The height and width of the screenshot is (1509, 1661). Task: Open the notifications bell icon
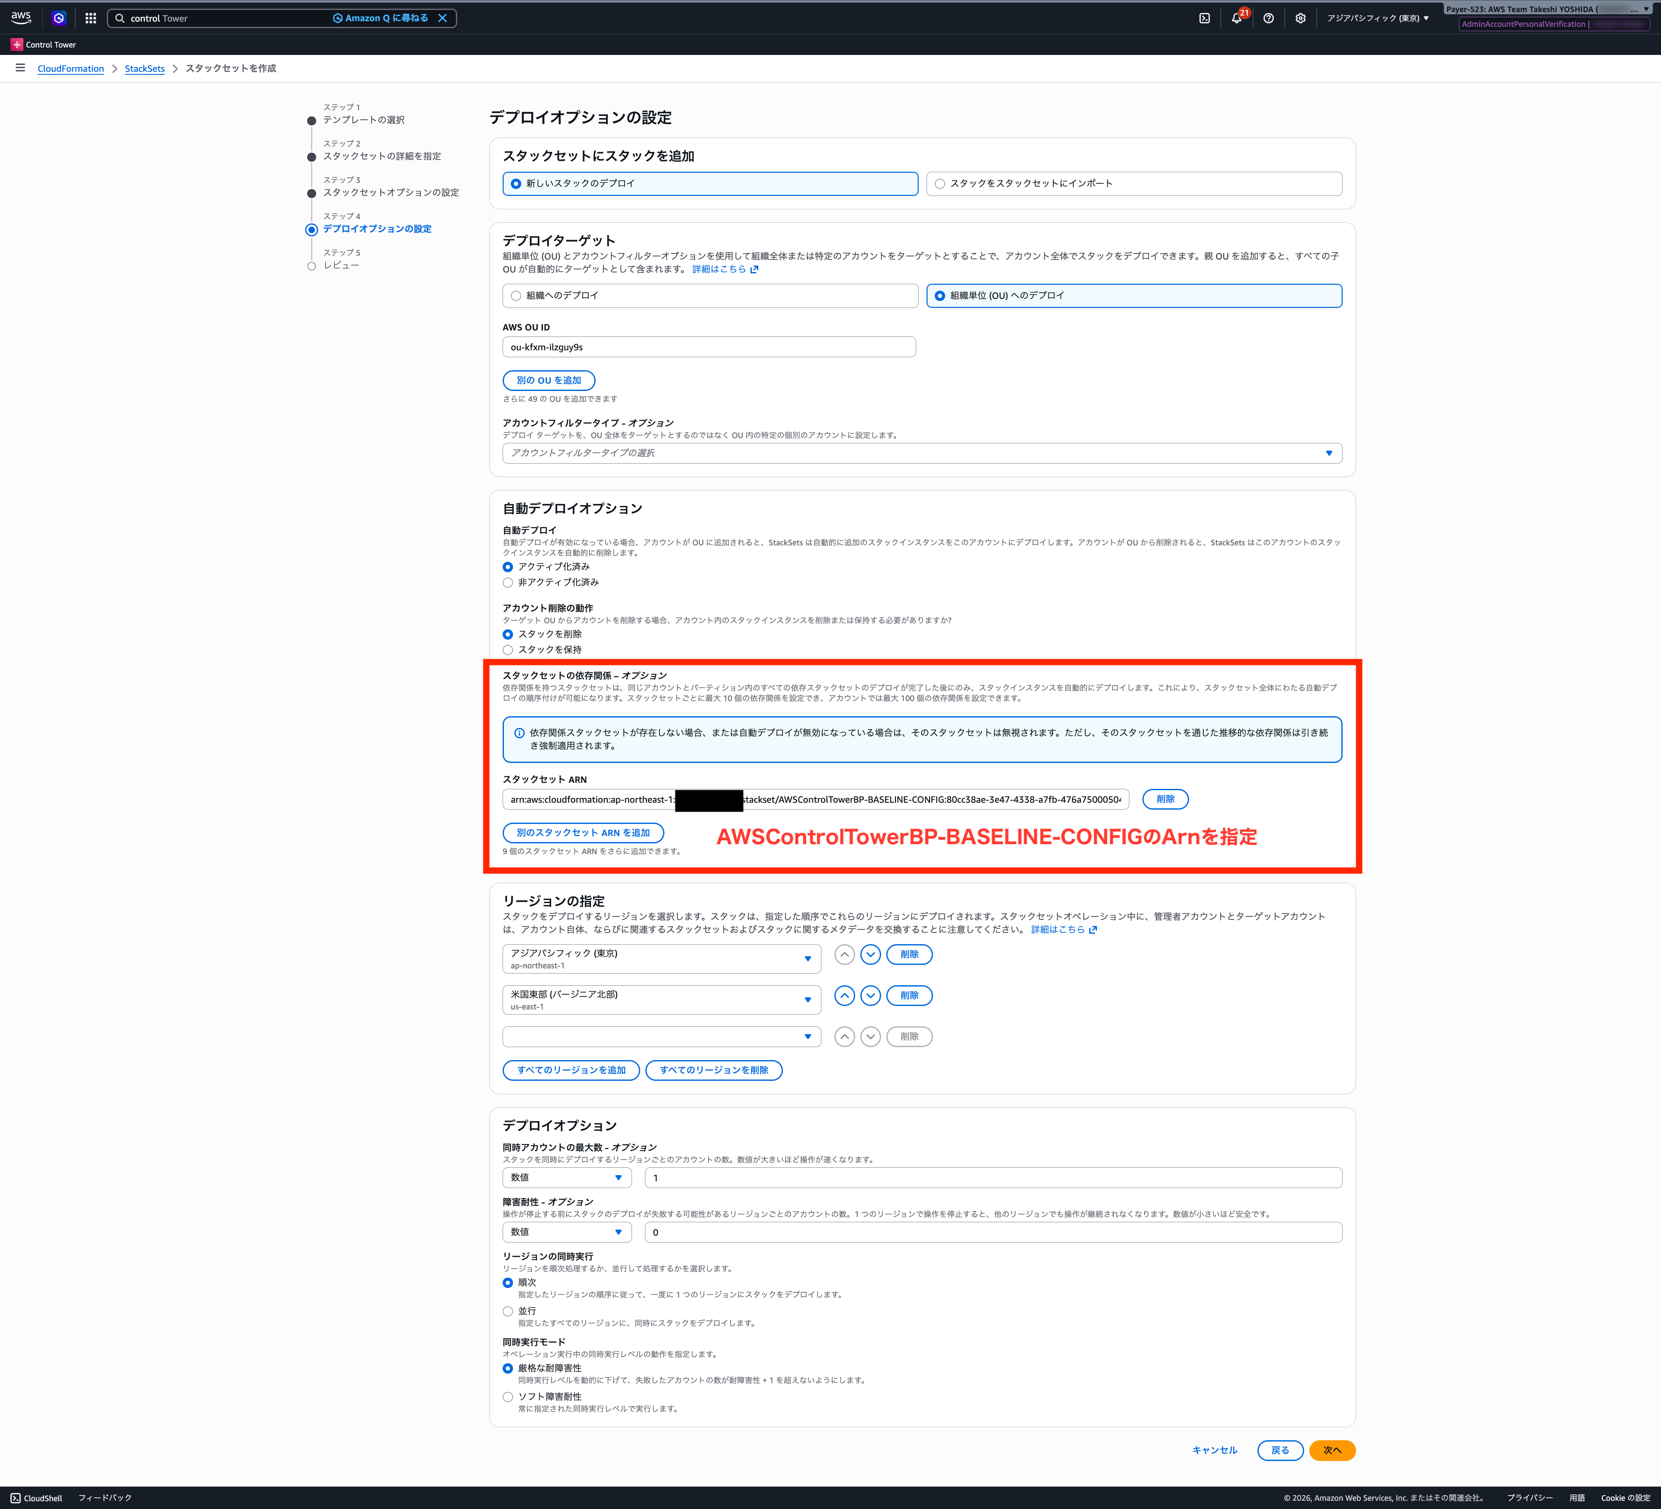(1237, 18)
